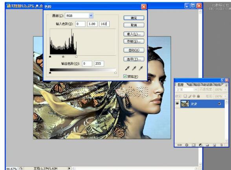Select the white point eyedropper
231x170 pixels.
141,68
